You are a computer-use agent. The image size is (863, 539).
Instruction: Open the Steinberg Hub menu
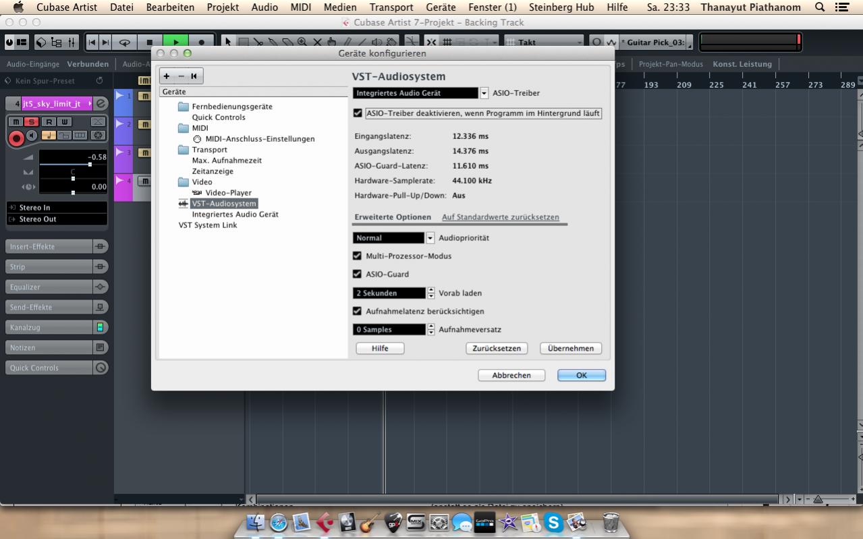pos(561,7)
